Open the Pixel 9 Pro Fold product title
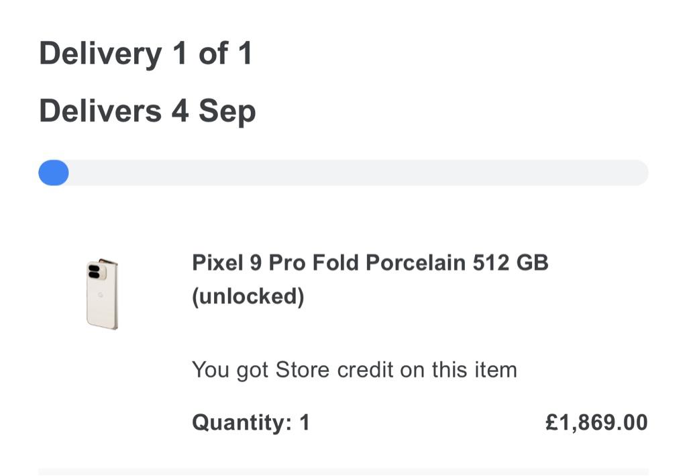687x476 pixels. click(x=370, y=262)
